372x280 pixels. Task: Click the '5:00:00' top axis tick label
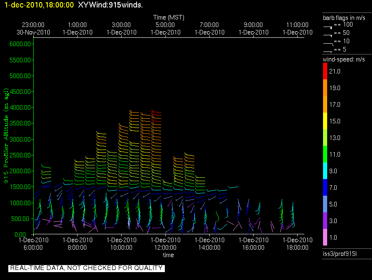point(165,25)
